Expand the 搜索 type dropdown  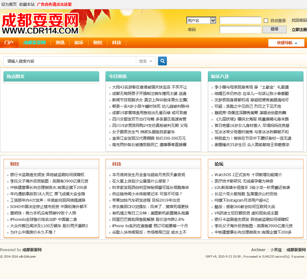point(146,61)
